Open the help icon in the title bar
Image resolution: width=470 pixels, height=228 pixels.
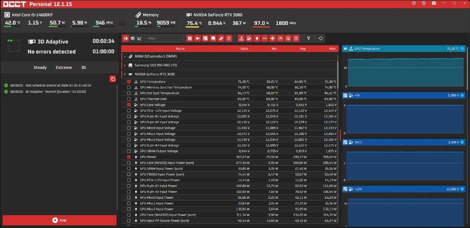point(423,3)
